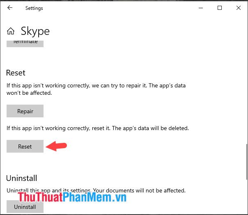Select the Reset section heading
248x215 pixels.
(x=16, y=73)
